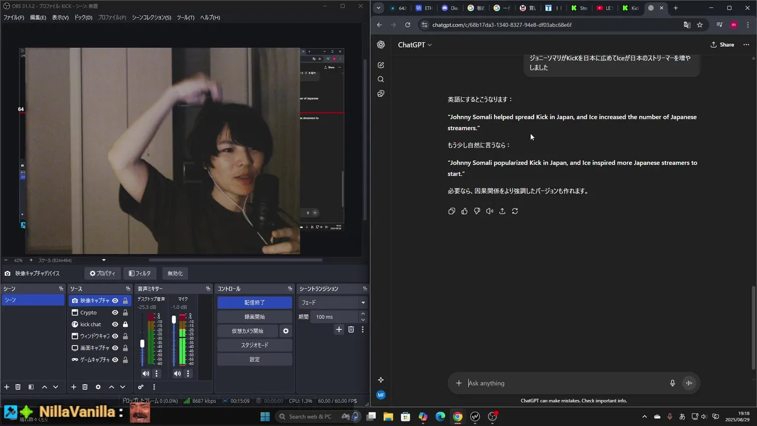Read the ChatGPT response aloud
Screen dimensions: 757x426
point(490,211)
